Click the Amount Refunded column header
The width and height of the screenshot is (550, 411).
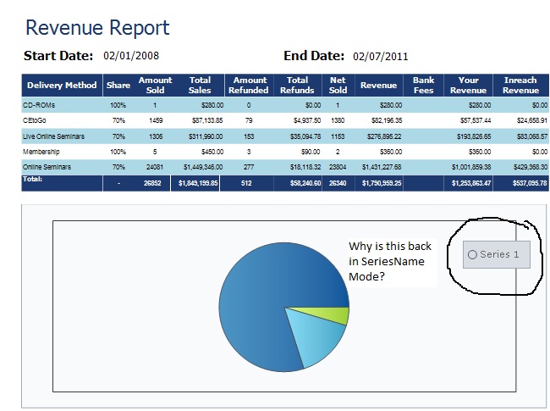(249, 85)
